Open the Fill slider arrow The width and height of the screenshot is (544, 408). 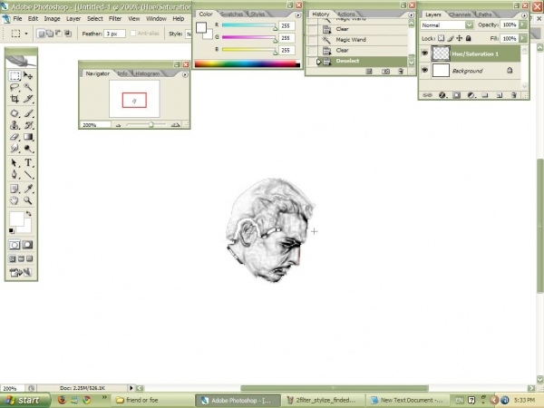[523, 38]
